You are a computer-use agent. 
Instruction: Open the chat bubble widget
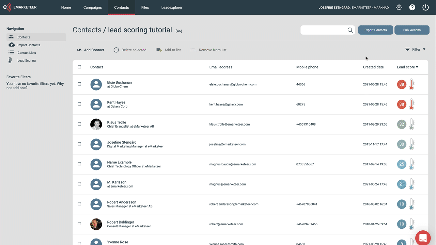point(423,238)
